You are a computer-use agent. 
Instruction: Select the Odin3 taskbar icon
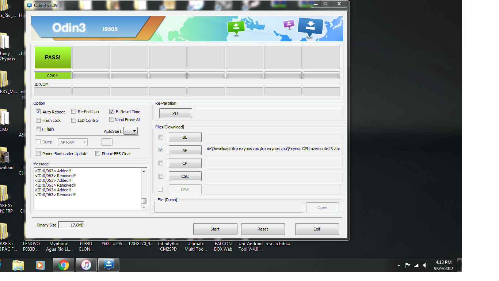point(109,265)
